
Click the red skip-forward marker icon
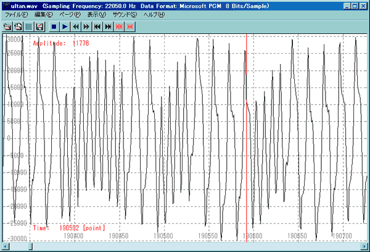130,27
